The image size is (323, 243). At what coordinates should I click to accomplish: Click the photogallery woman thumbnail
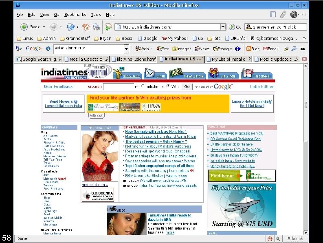(100, 156)
